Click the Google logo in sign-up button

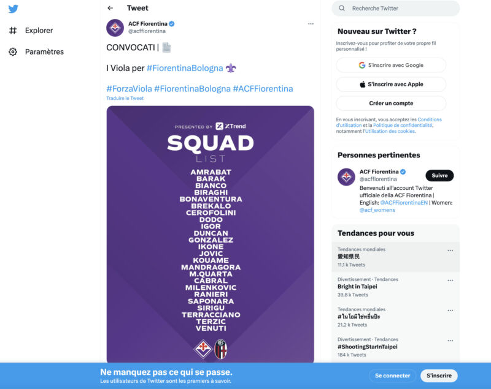pyautogui.click(x=362, y=65)
